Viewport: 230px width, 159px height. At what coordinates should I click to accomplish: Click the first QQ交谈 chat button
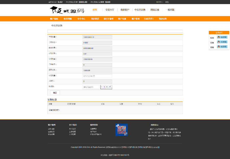(222, 37)
